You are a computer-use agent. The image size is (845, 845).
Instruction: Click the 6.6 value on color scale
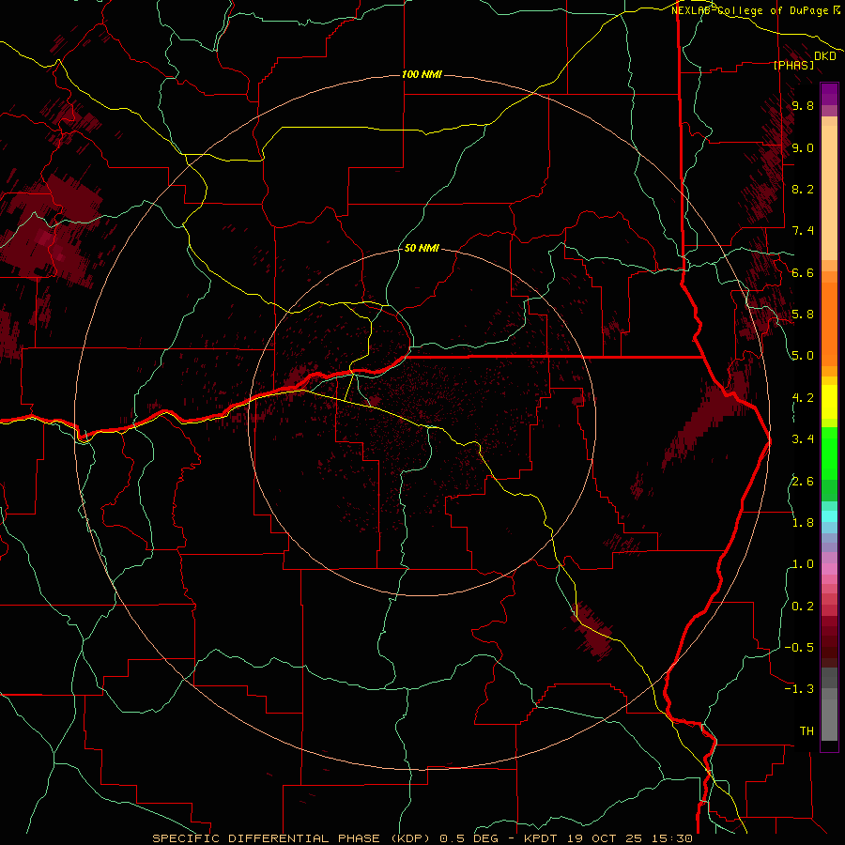tap(803, 272)
